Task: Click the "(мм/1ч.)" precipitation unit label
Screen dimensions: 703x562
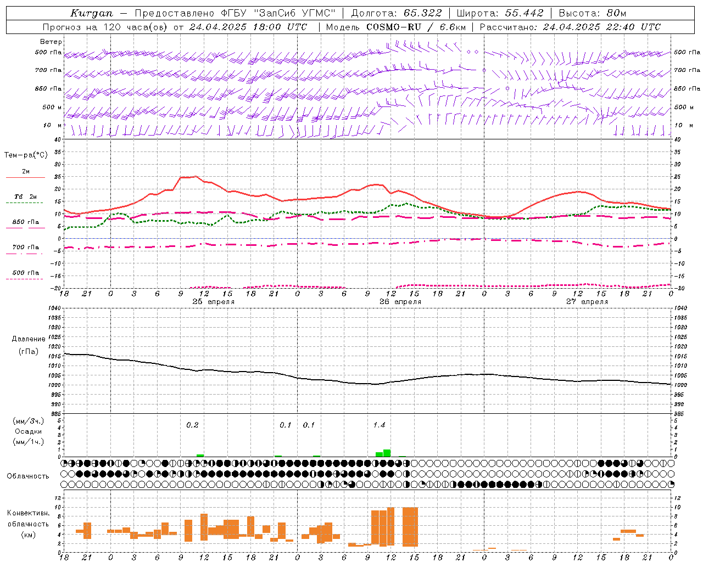Action: (29, 442)
